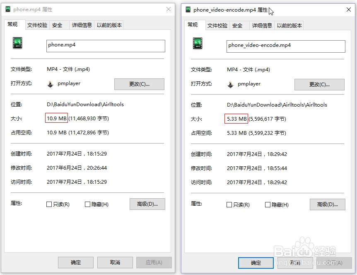Click the title bar icon of phone_video-encode.mp4 dialog
This screenshot has height=275, width=357.
coord(186,9)
